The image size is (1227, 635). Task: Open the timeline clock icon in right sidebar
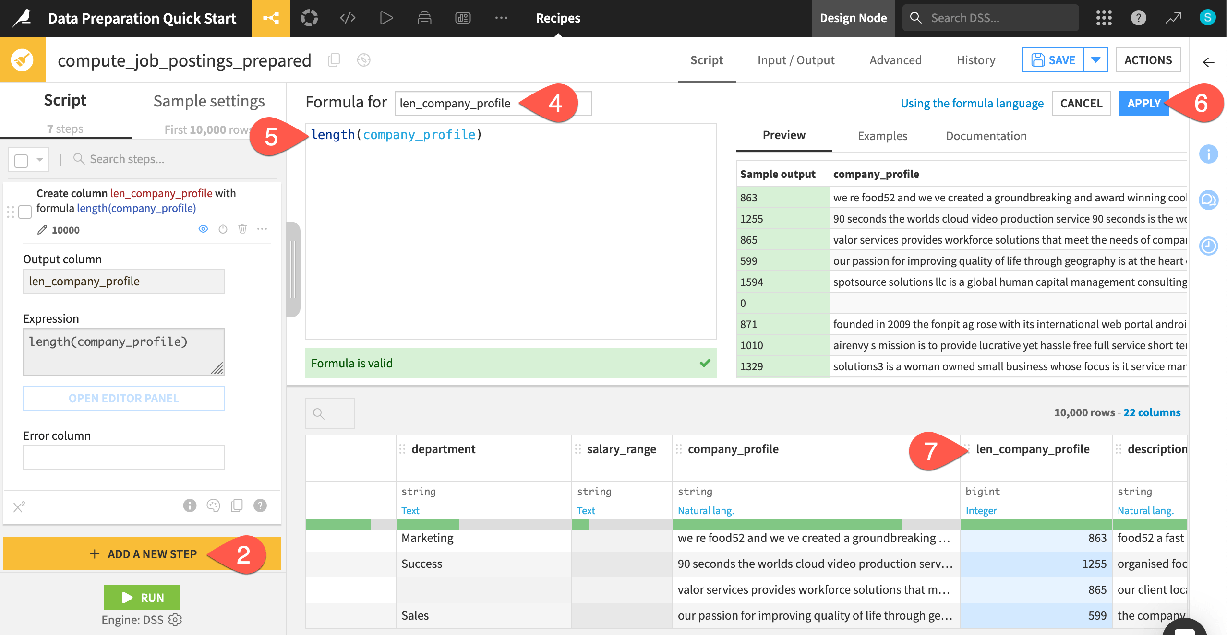coord(1208,246)
